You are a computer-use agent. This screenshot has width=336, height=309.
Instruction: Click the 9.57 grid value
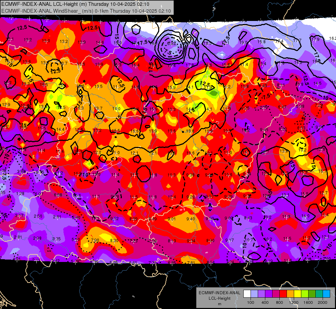point(210,197)
